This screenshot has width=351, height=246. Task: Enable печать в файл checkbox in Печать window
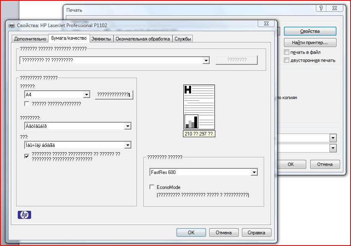pyautogui.click(x=286, y=52)
